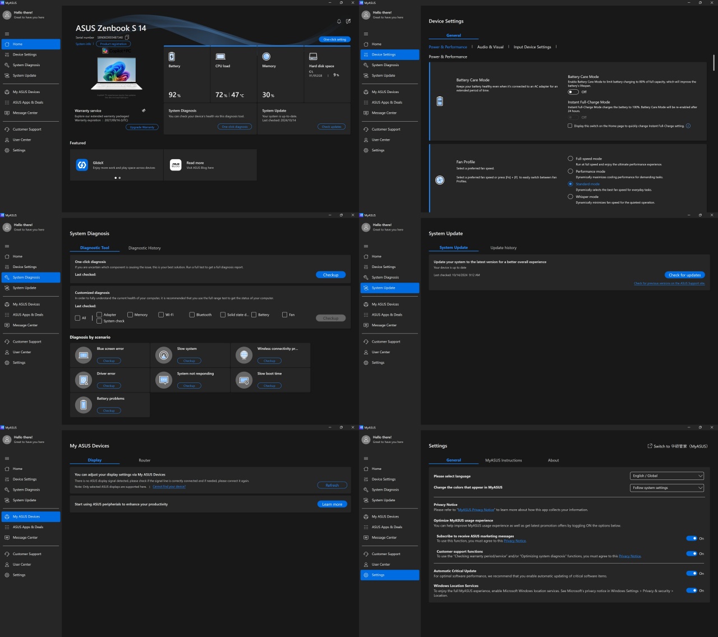Viewport: 718px width, 637px height.
Task: Click the Slow boot time scenario icon
Action: point(244,380)
